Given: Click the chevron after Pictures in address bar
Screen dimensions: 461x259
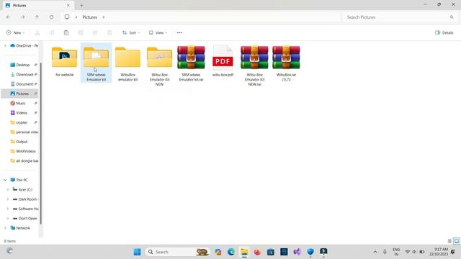Looking at the screenshot, I should [x=104, y=17].
